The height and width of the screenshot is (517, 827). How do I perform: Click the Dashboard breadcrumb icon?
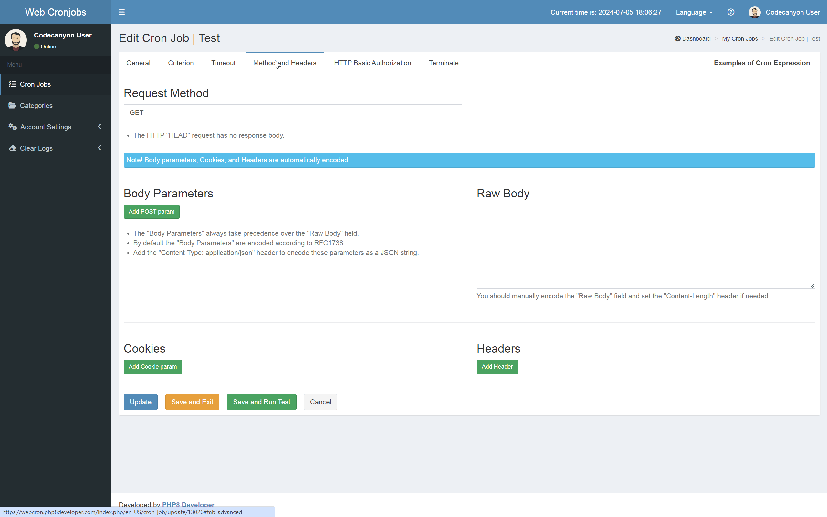click(677, 39)
